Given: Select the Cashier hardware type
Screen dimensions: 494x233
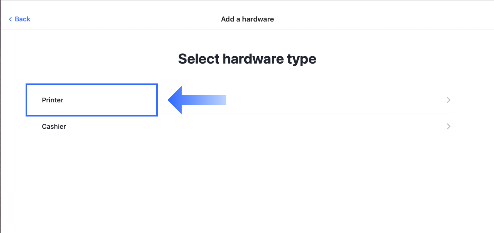Looking at the screenshot, I should (x=54, y=126).
